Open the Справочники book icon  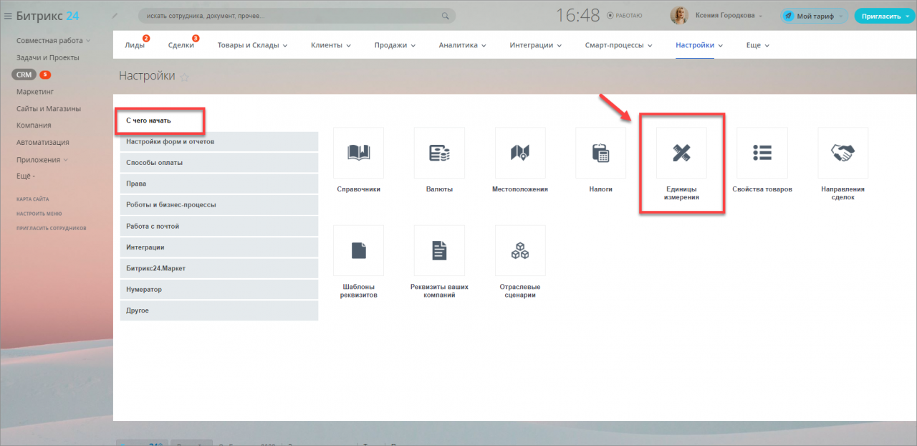358,153
